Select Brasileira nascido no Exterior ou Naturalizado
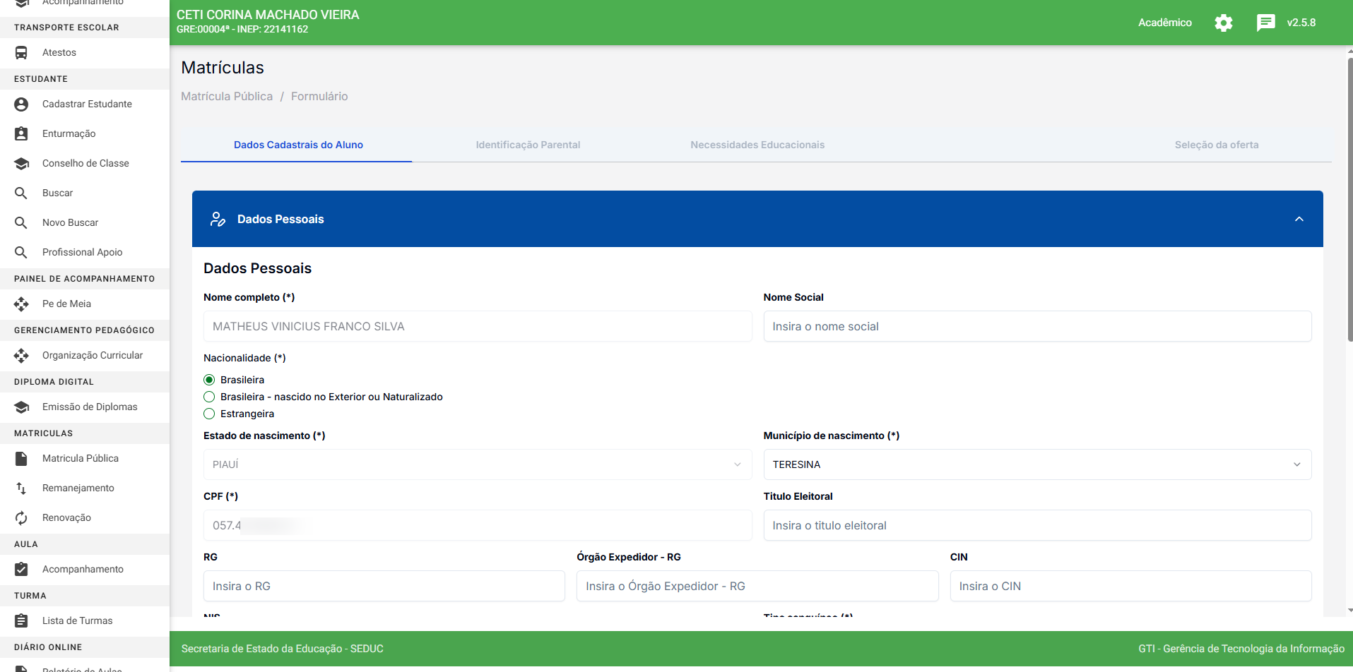 (209, 397)
